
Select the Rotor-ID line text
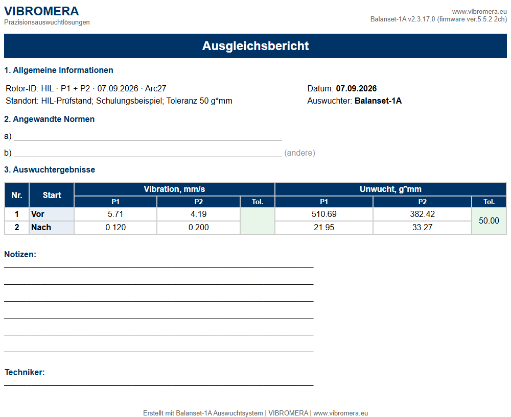coord(86,88)
